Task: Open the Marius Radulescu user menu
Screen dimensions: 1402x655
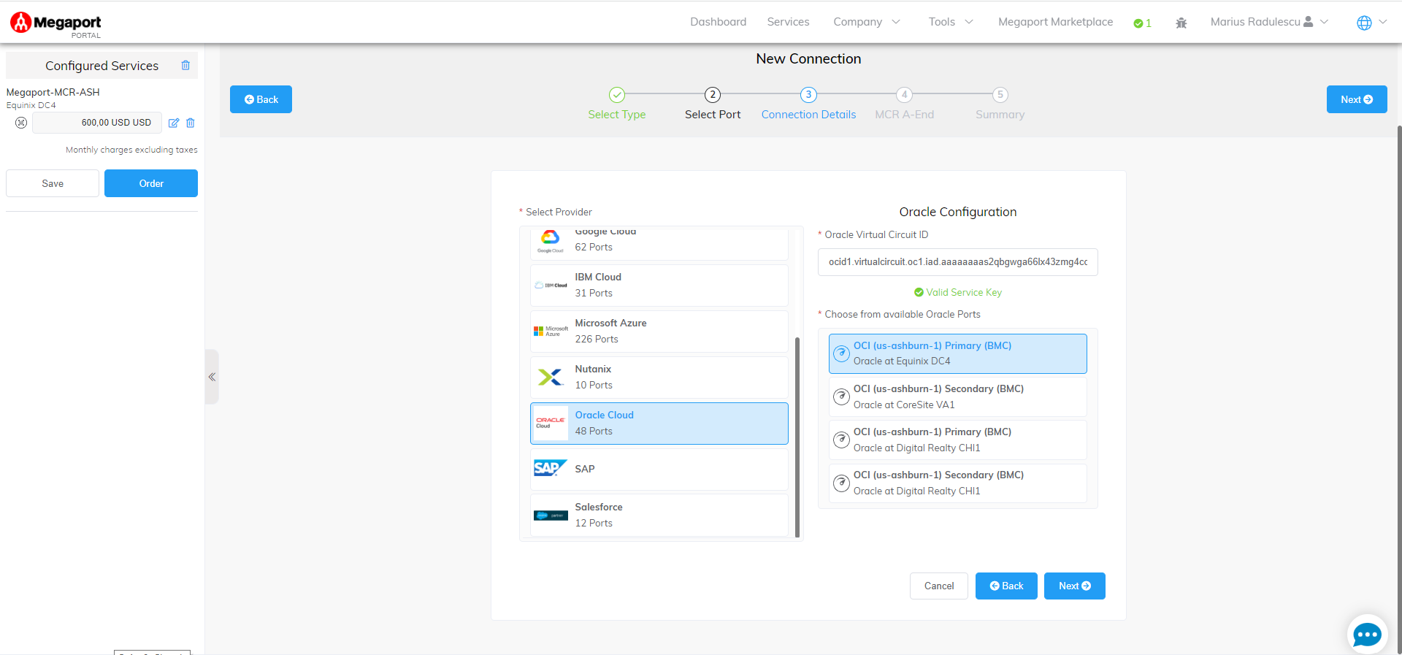Action: (x=1268, y=22)
